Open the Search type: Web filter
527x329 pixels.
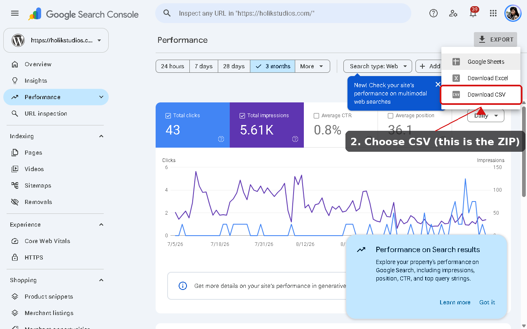(x=378, y=66)
